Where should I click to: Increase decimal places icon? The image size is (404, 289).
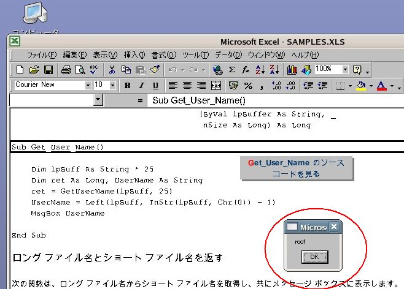pos(276,85)
